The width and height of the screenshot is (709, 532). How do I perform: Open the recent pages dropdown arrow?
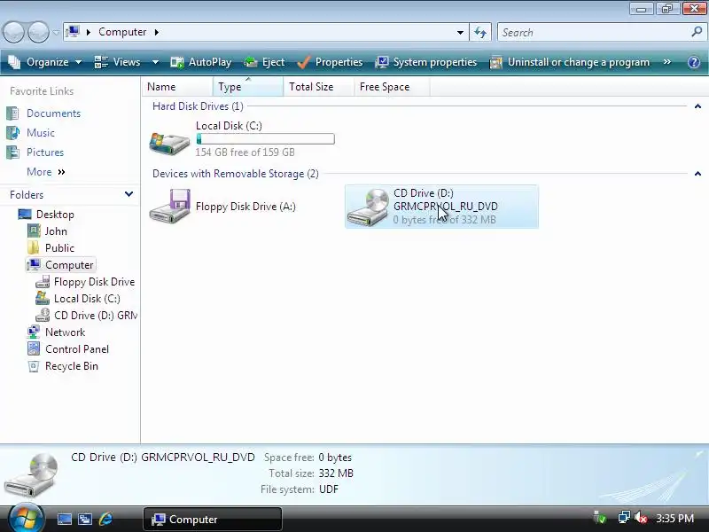(x=56, y=33)
